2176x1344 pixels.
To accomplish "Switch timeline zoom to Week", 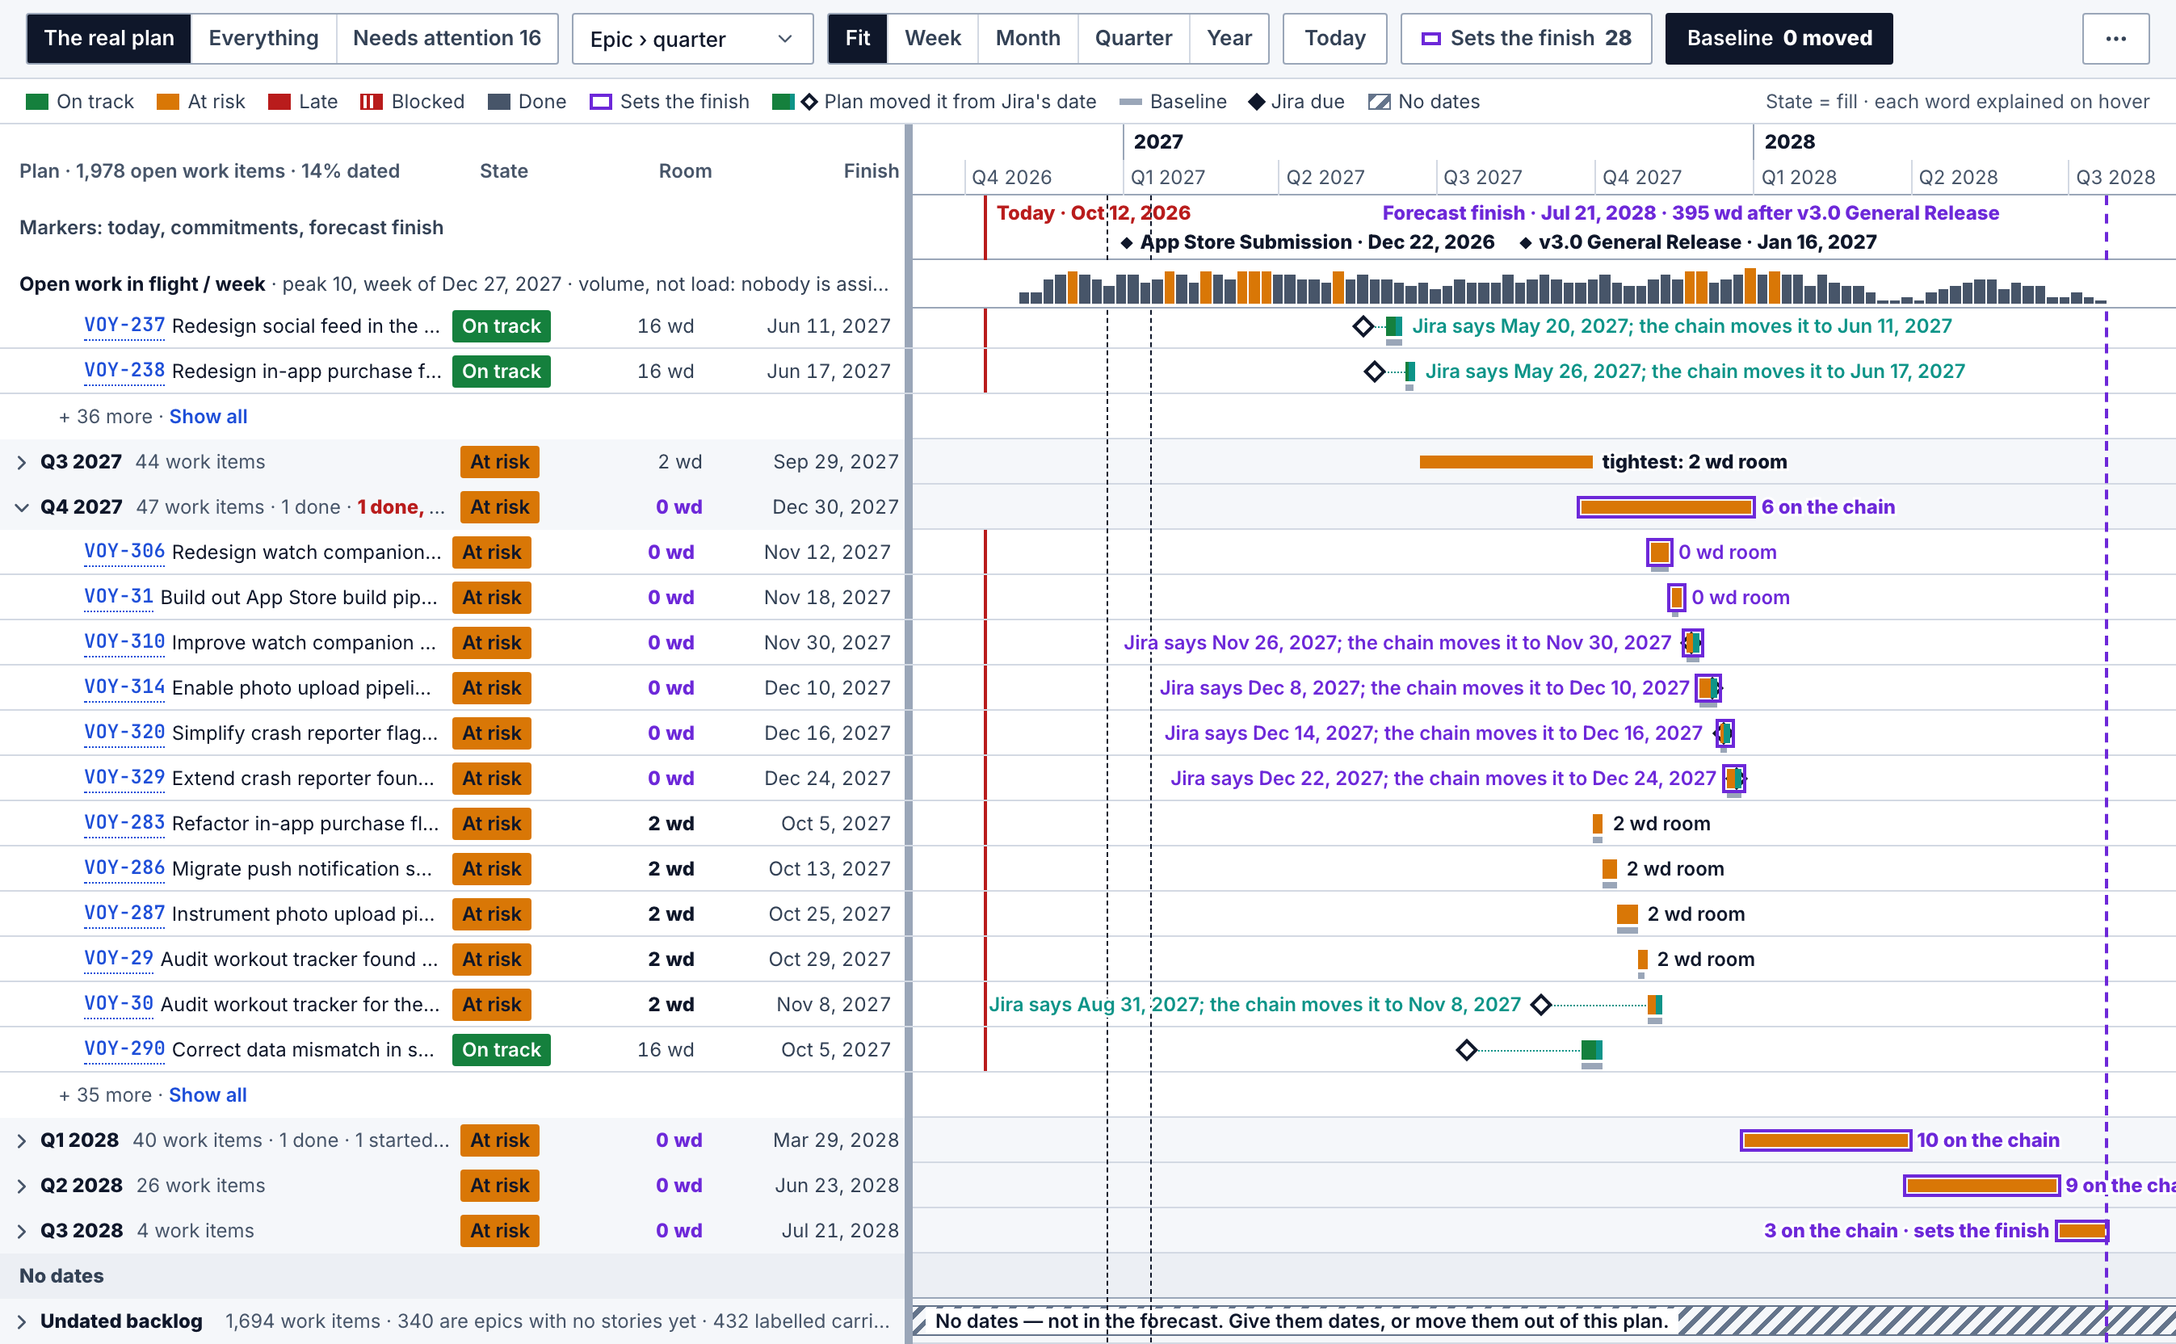I will pos(932,38).
